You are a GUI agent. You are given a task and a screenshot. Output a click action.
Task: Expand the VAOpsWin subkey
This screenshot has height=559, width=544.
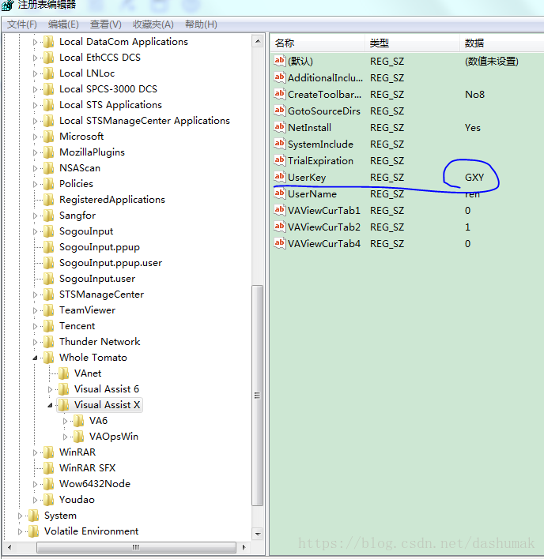click(65, 437)
